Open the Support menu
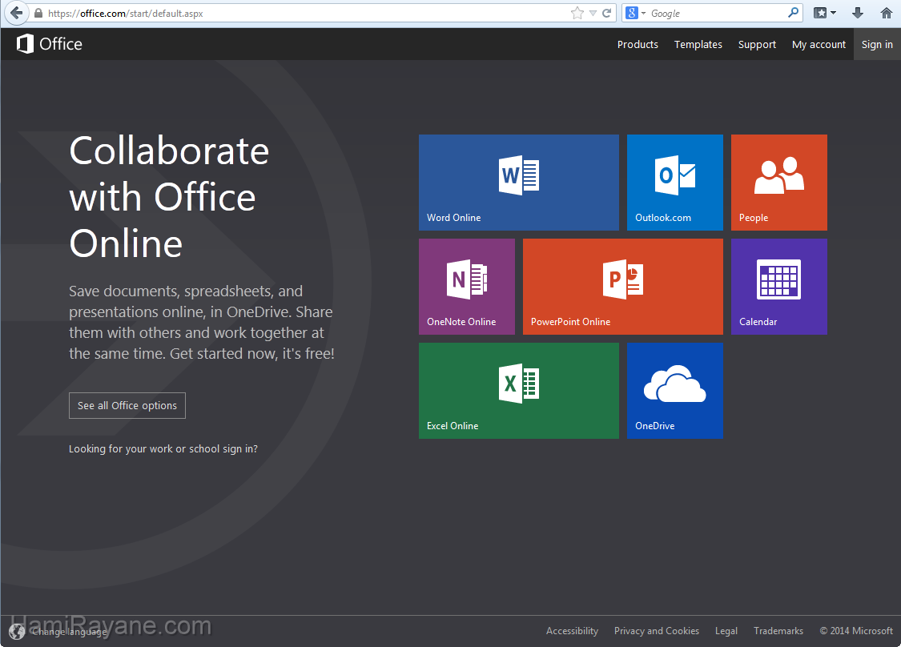 (757, 44)
